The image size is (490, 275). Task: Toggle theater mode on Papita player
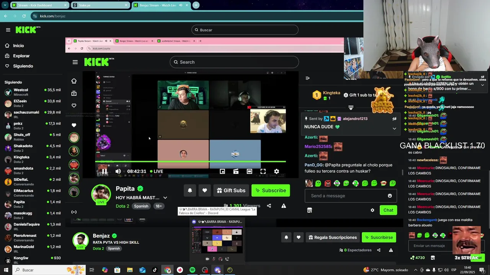249,171
